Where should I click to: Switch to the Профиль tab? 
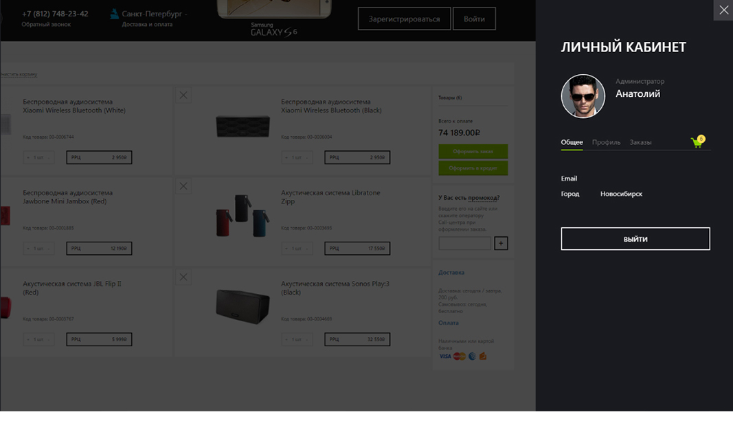point(607,142)
